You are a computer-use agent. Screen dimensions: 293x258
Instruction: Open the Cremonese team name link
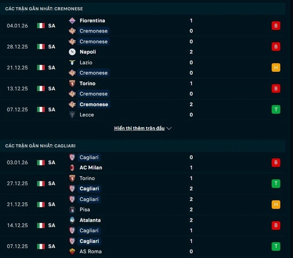93,31
